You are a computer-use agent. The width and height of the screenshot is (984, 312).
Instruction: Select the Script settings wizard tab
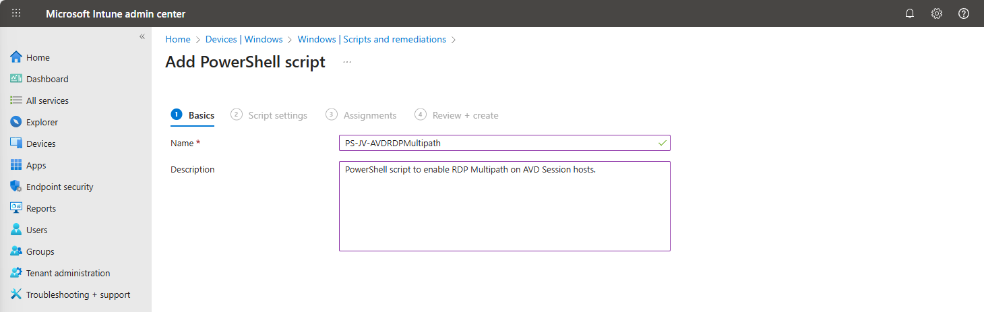point(269,115)
